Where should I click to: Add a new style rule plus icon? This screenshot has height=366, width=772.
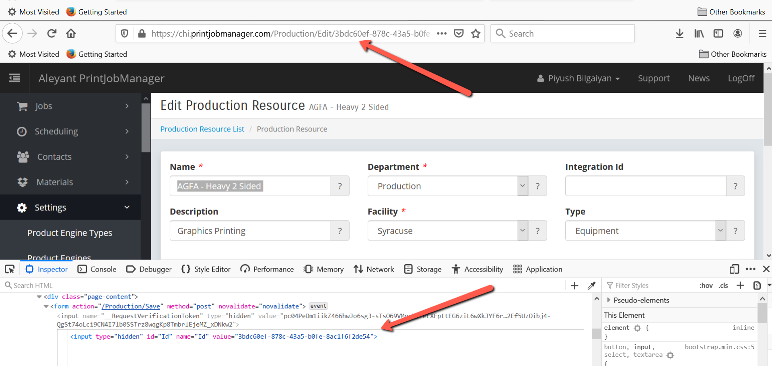[x=740, y=285]
